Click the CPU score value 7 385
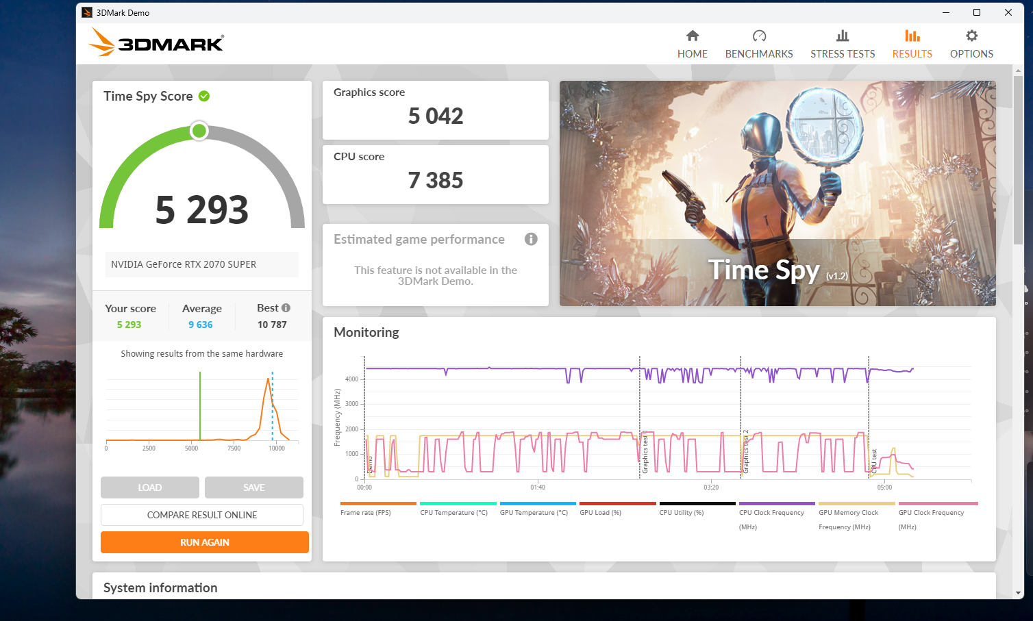The width and height of the screenshot is (1033, 621). [x=436, y=181]
